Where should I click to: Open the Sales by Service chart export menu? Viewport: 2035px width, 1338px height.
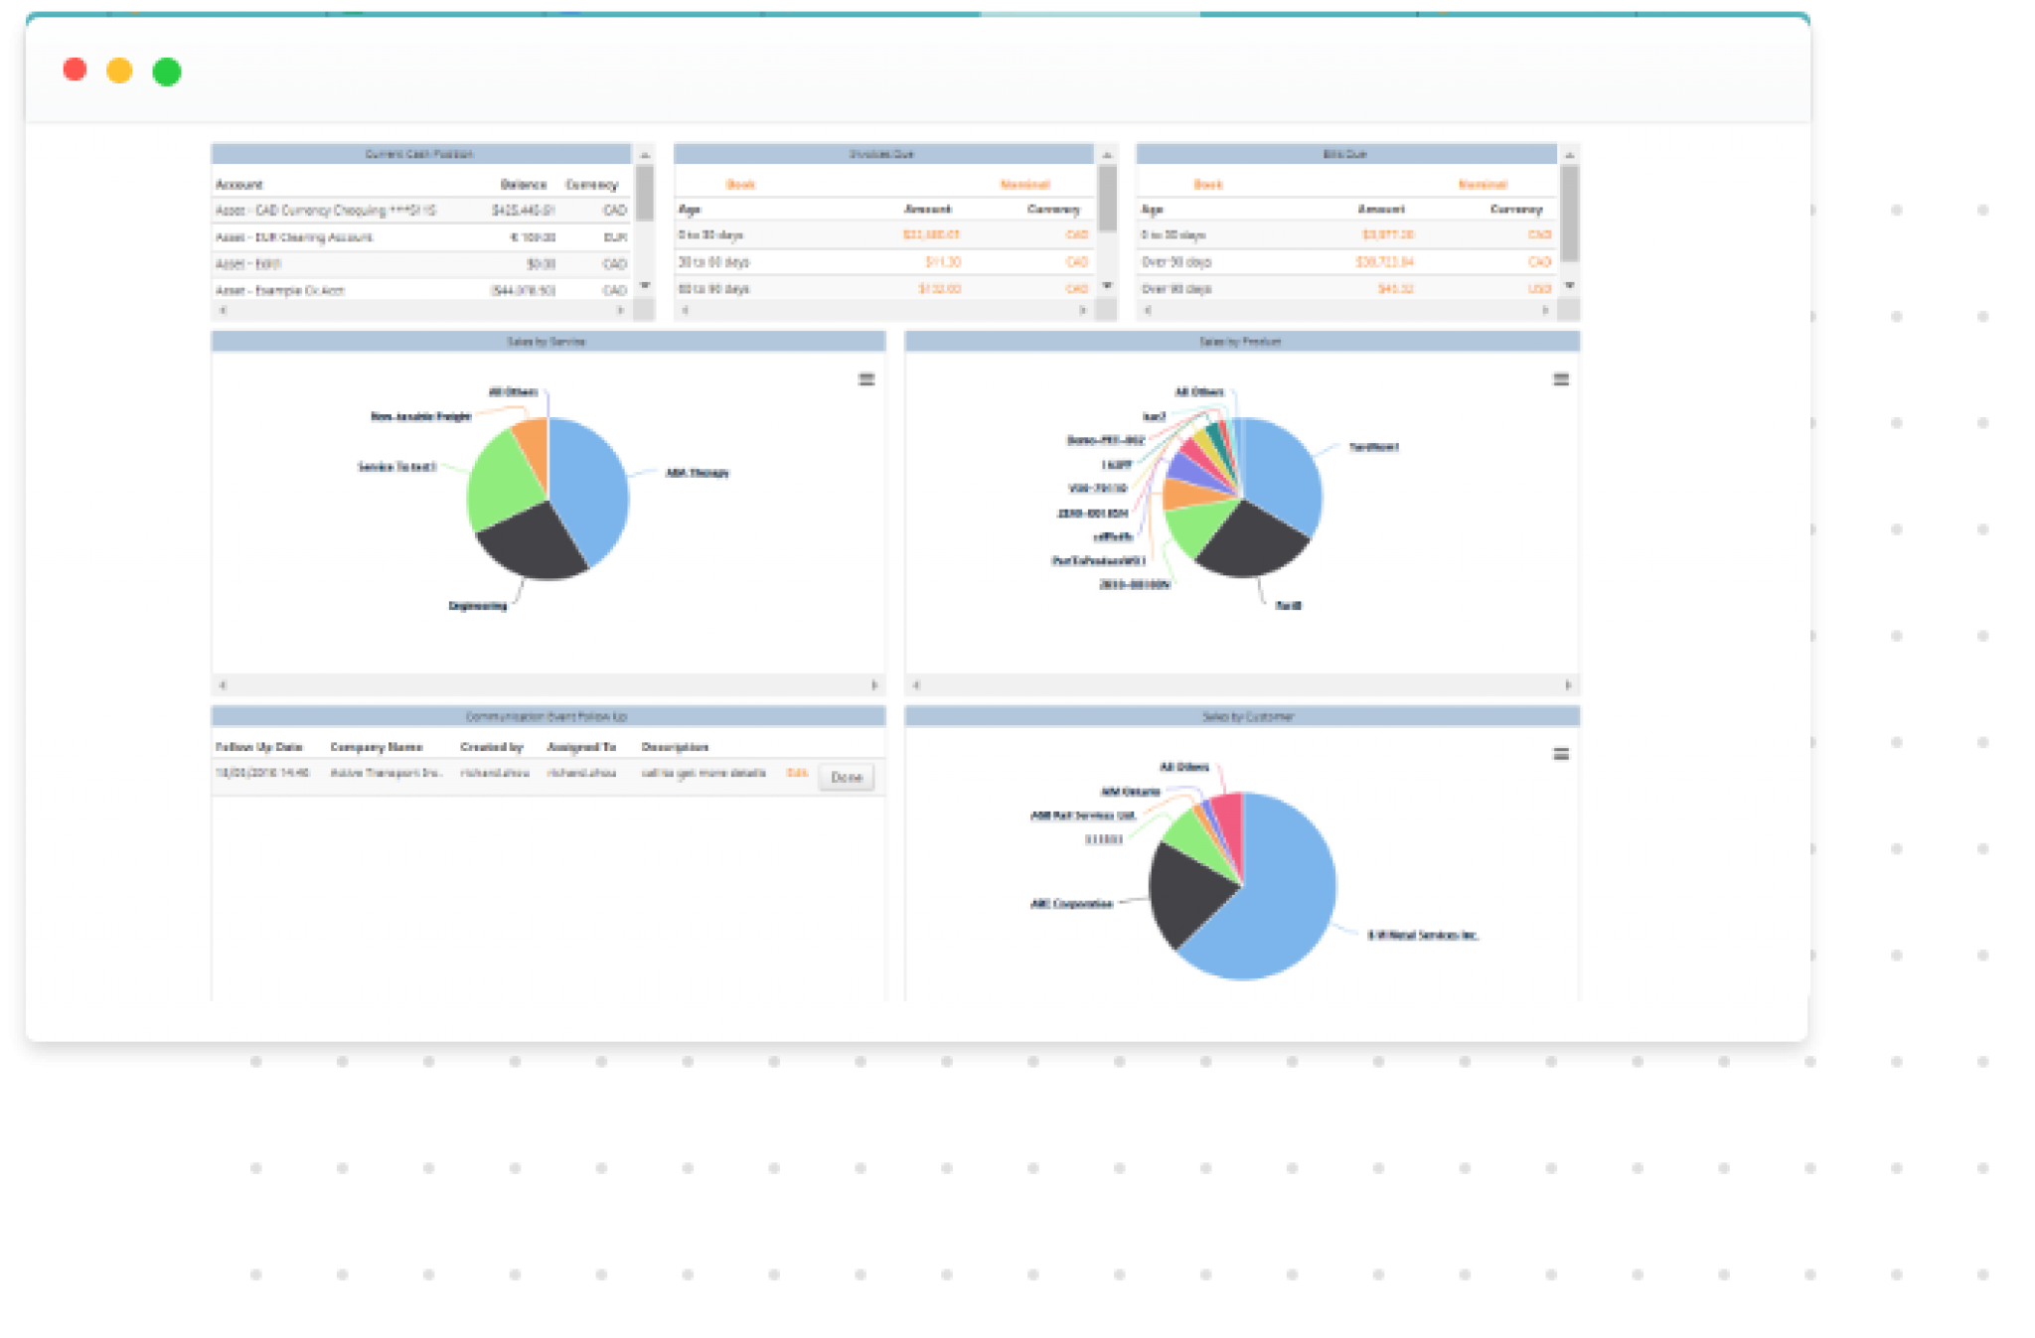(x=867, y=378)
